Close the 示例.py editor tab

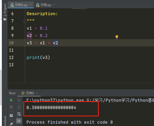54,5
